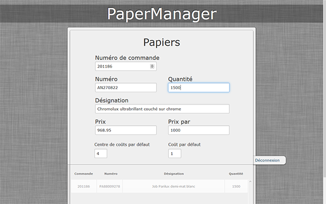Click the Commande column header
The image size is (326, 204).
(83, 174)
